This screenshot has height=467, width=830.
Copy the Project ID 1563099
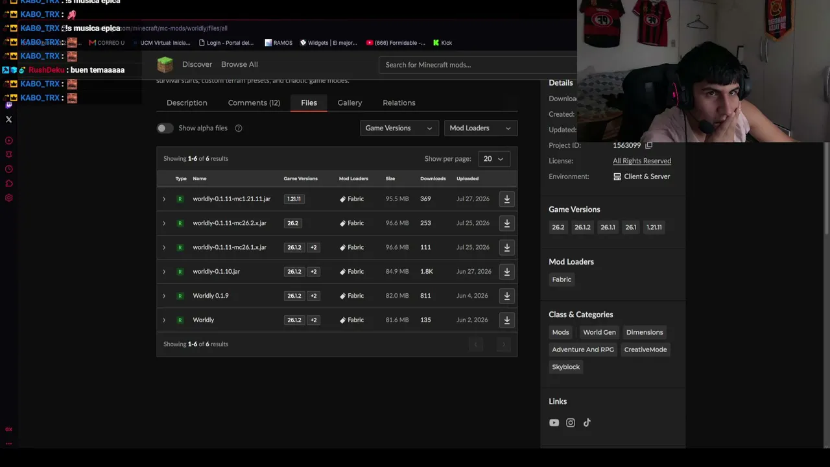coord(648,145)
